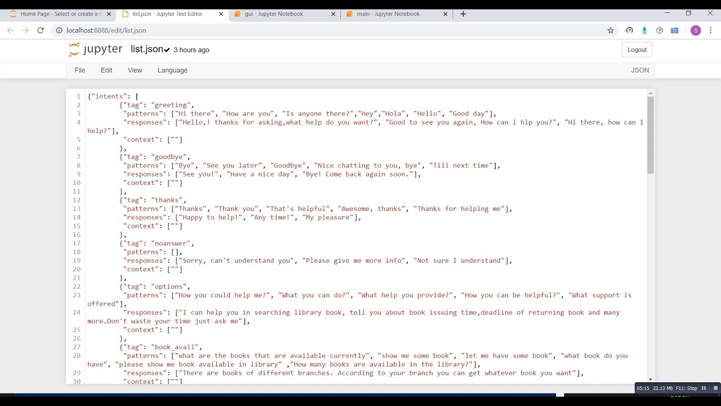
Task: Click the "F11: Stop" recorder label
Action: tap(686, 388)
